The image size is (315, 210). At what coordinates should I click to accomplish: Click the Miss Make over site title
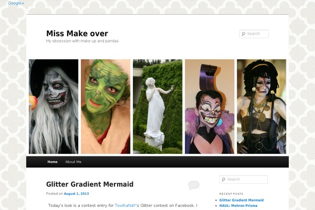coord(77,34)
